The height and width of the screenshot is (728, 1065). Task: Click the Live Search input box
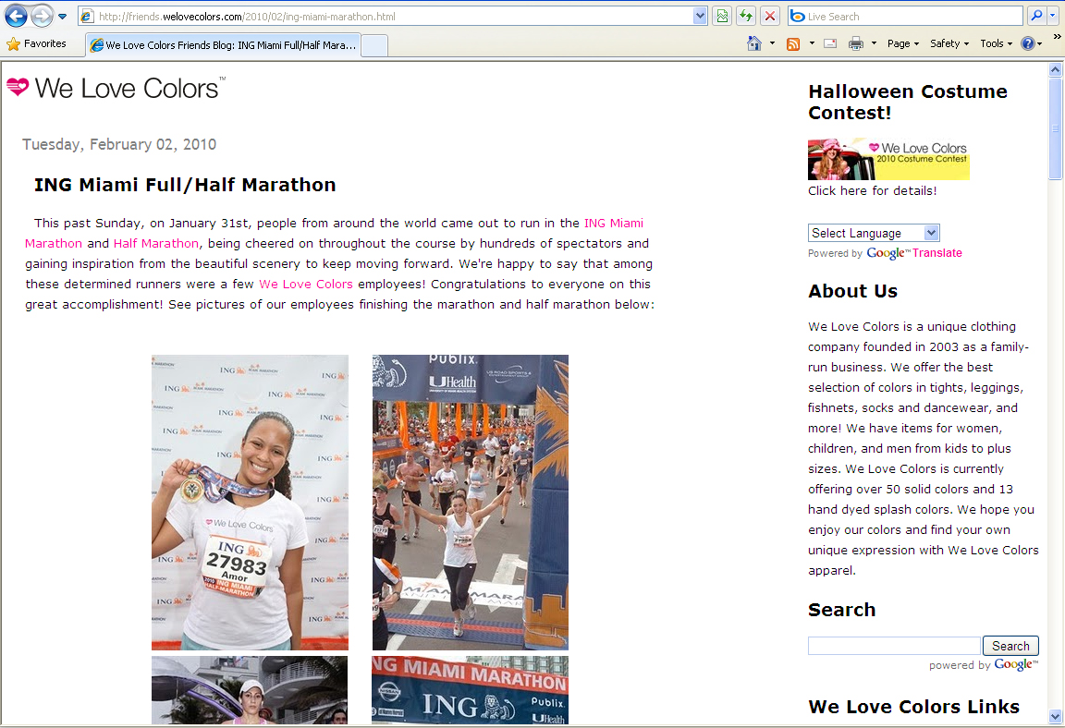point(913,17)
